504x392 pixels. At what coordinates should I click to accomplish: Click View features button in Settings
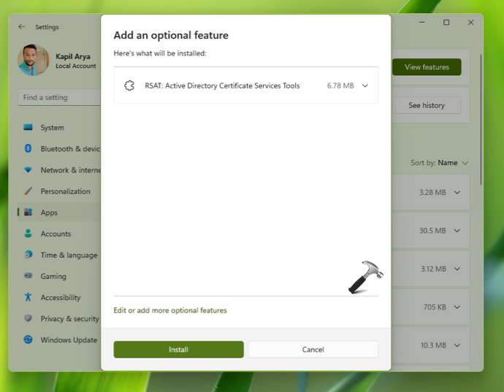(427, 67)
